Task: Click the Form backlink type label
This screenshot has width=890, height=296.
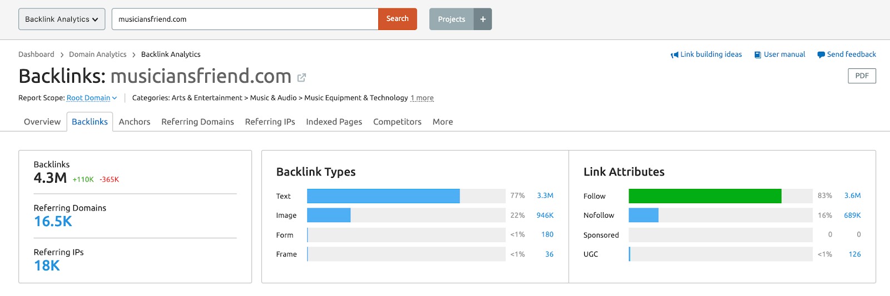Action: tap(285, 235)
